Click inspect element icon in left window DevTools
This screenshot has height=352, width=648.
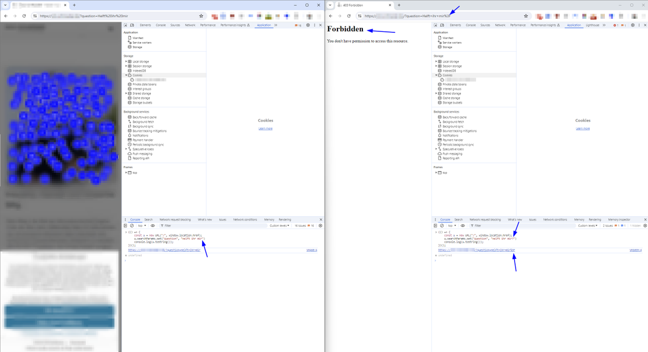(x=125, y=25)
